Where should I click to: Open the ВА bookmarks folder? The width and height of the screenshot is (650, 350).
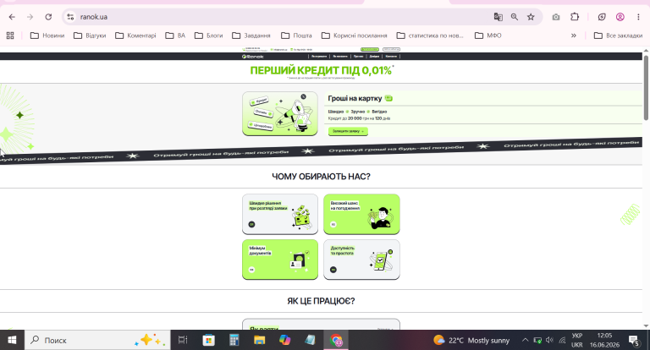pyautogui.click(x=175, y=36)
